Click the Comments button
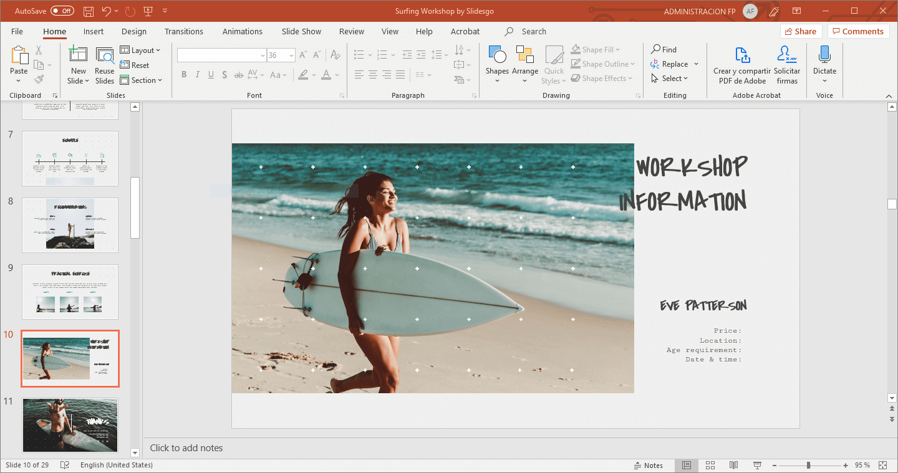Image resolution: width=898 pixels, height=473 pixels. [x=858, y=31]
